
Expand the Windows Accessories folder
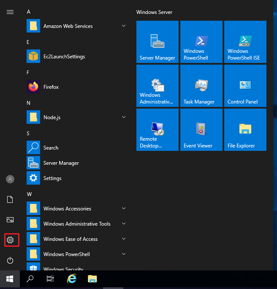point(77,208)
